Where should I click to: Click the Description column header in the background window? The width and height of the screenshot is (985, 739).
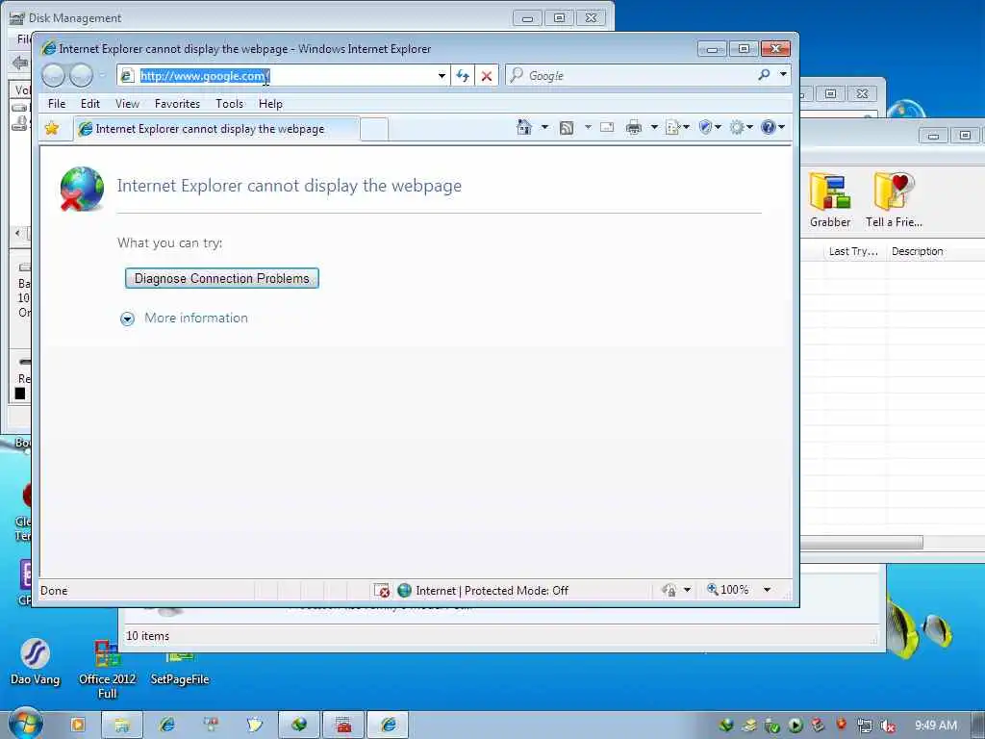click(917, 251)
